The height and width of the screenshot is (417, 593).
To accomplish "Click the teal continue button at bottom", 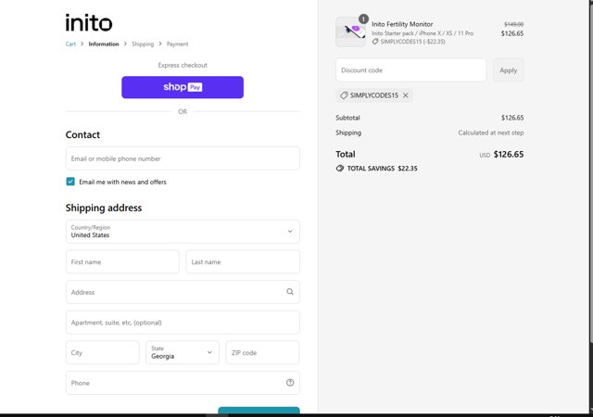I will point(259,411).
